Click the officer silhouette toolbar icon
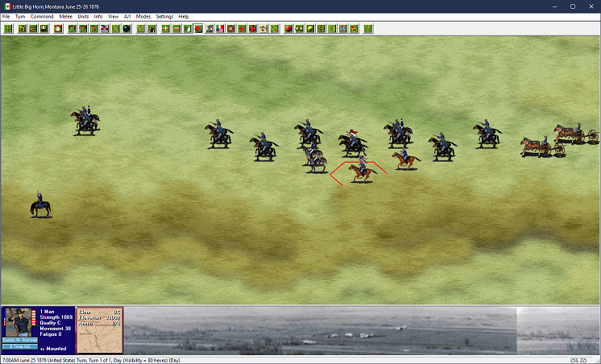The image size is (601, 364). pyautogui.click(x=151, y=29)
